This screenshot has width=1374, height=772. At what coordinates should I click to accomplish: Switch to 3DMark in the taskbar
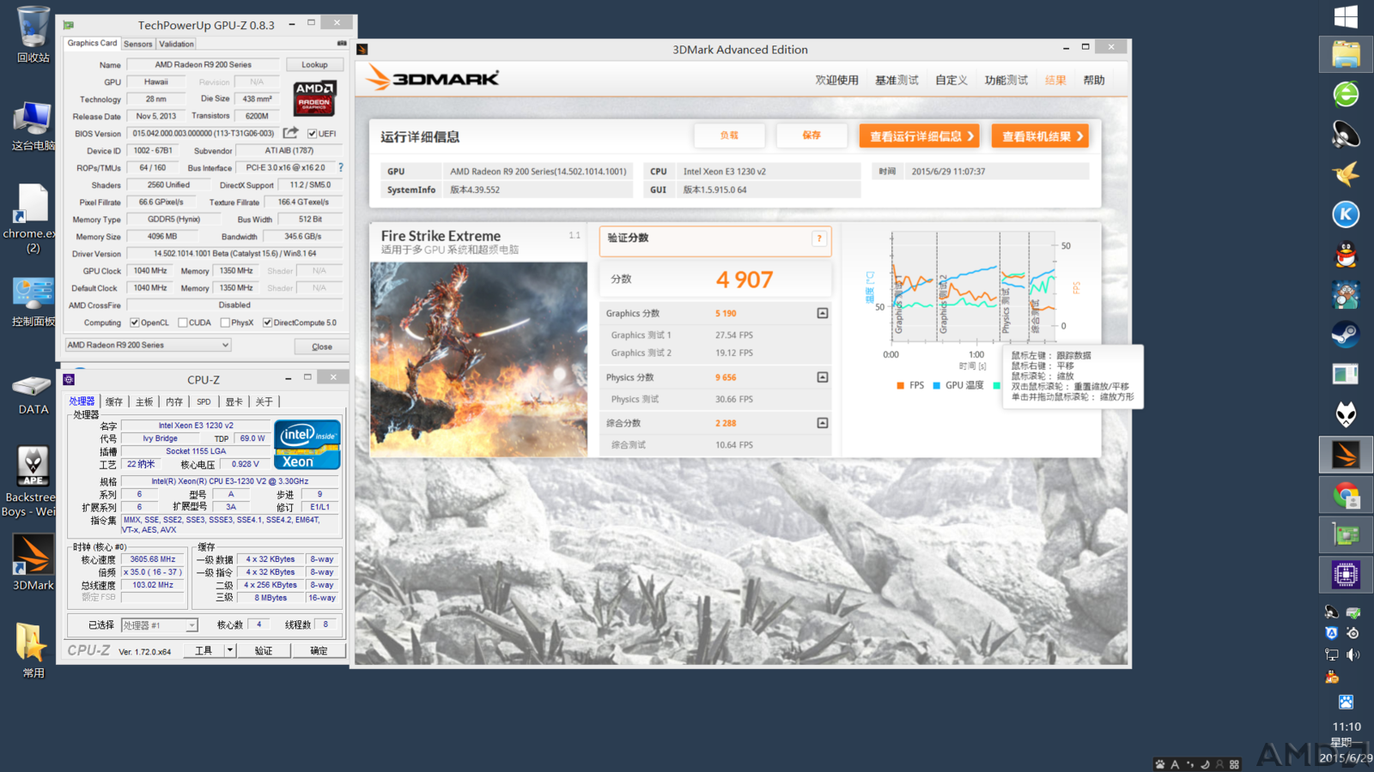[x=1346, y=455]
